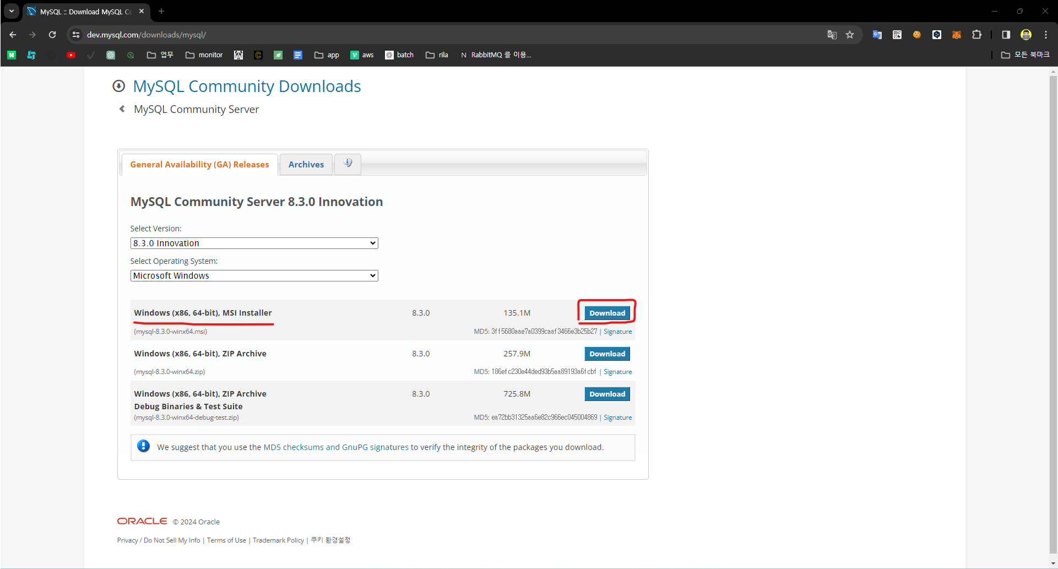Open the YouTube bookmark
Screen dimensions: 1058x569
(x=71, y=55)
